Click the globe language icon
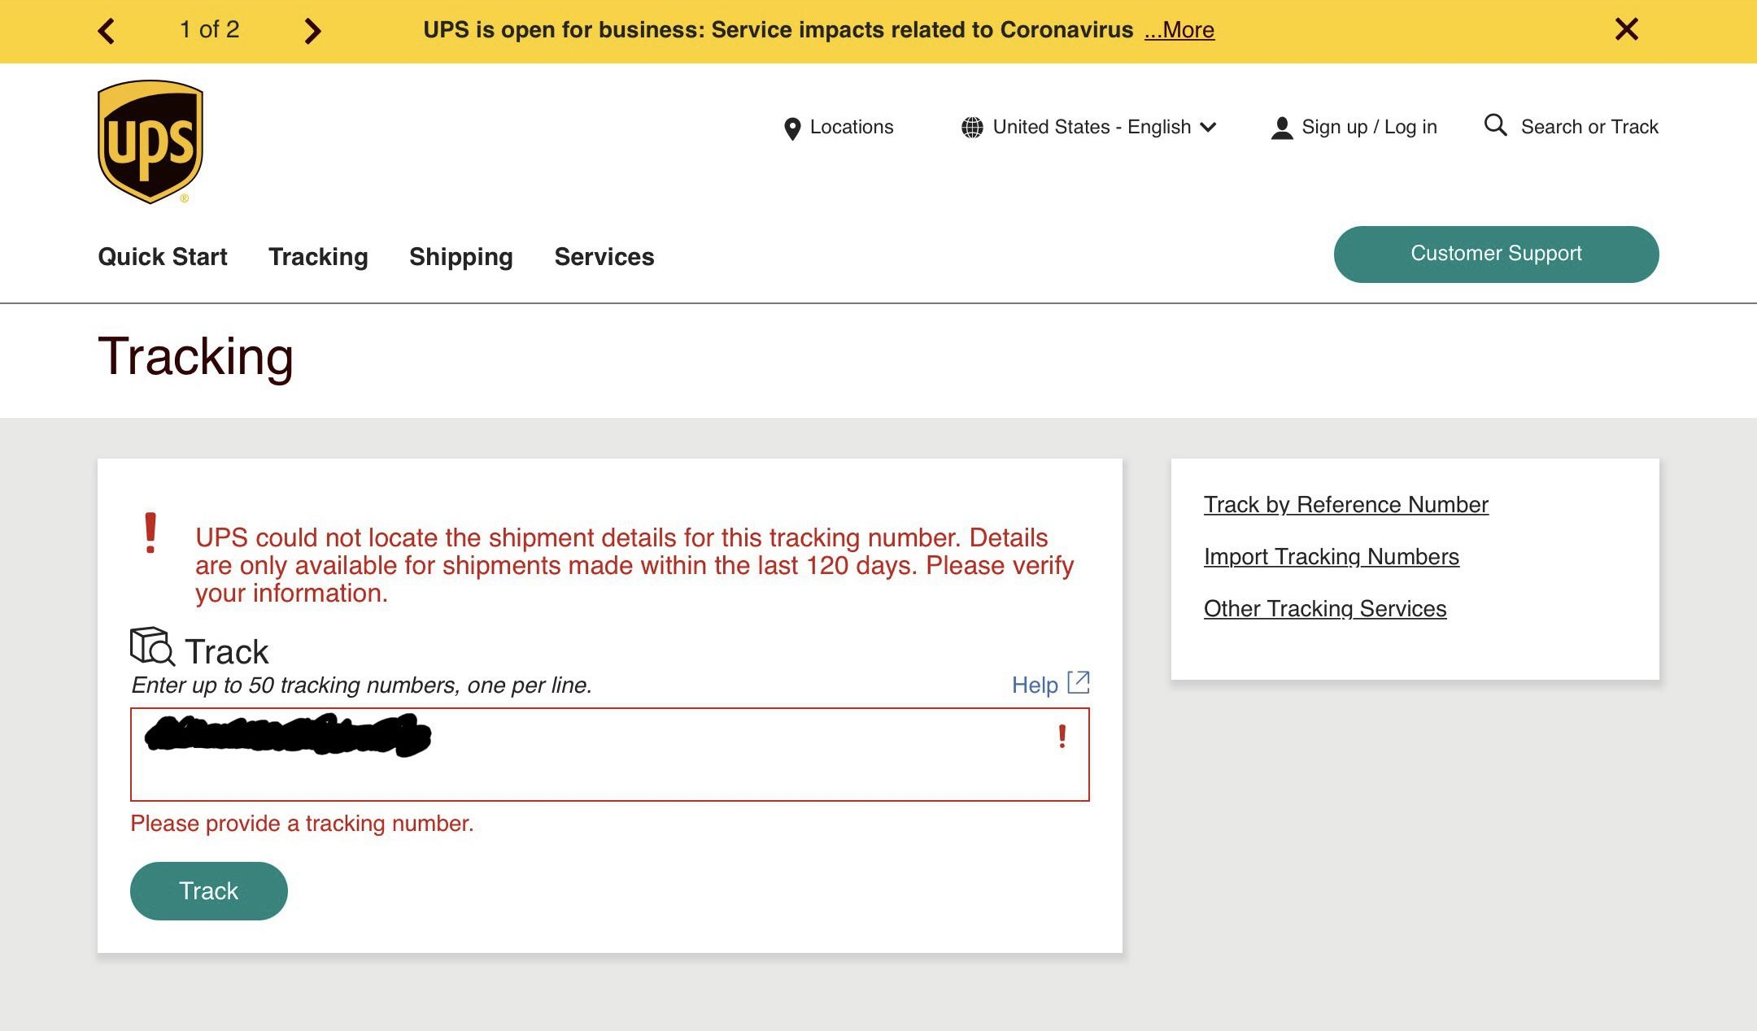The width and height of the screenshot is (1757, 1031). (971, 128)
